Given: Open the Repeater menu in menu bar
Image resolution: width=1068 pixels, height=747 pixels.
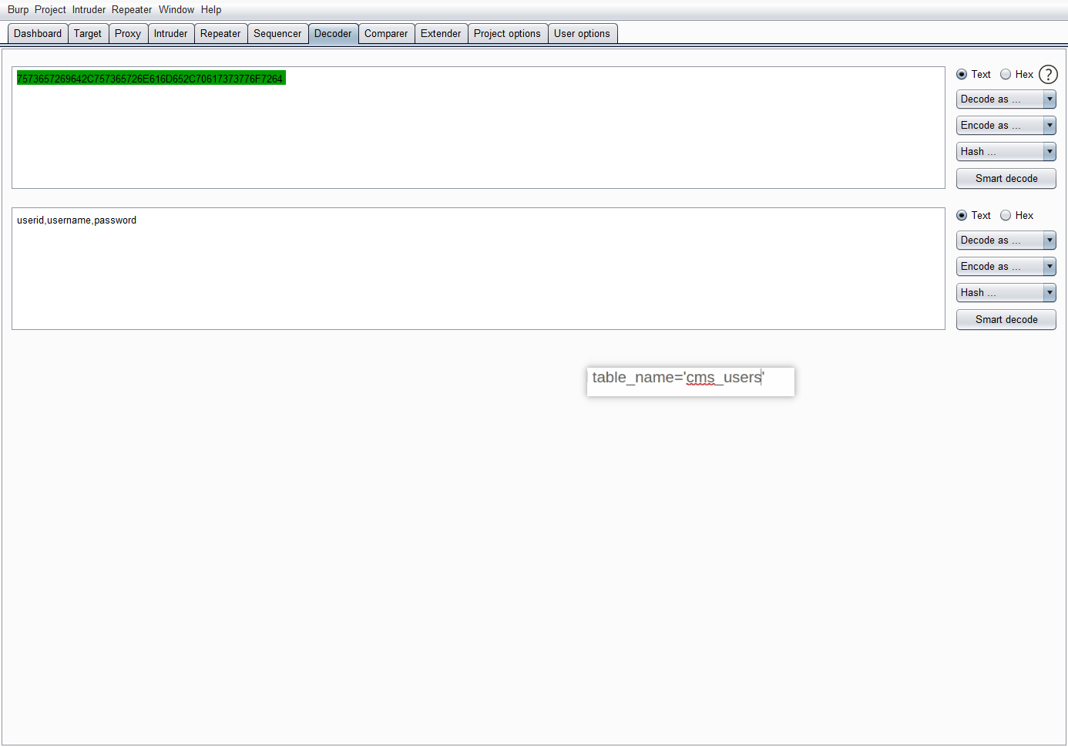Looking at the screenshot, I should 132,10.
